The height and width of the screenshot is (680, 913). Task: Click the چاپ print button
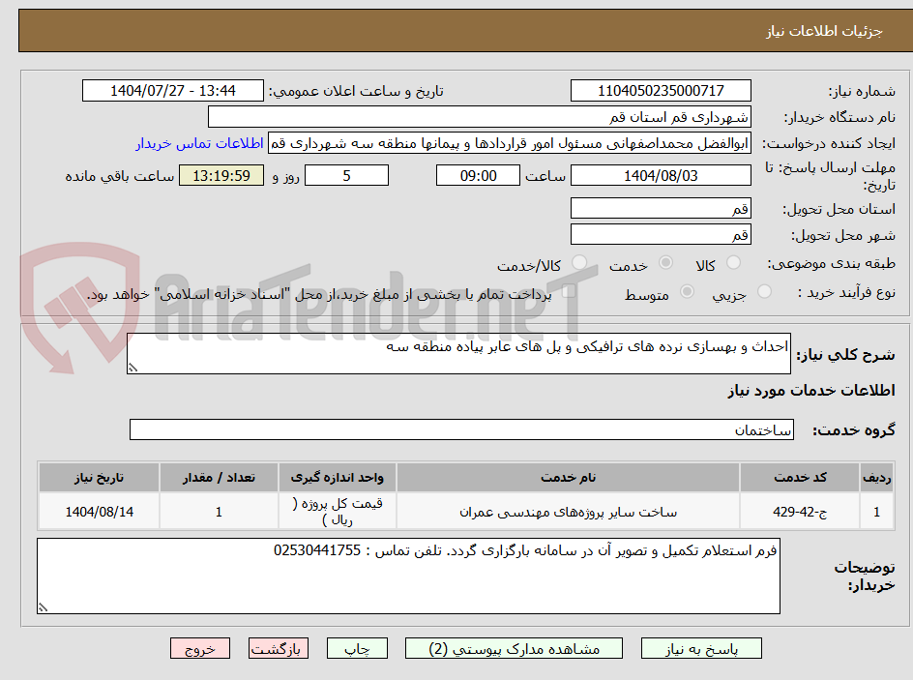click(x=357, y=648)
